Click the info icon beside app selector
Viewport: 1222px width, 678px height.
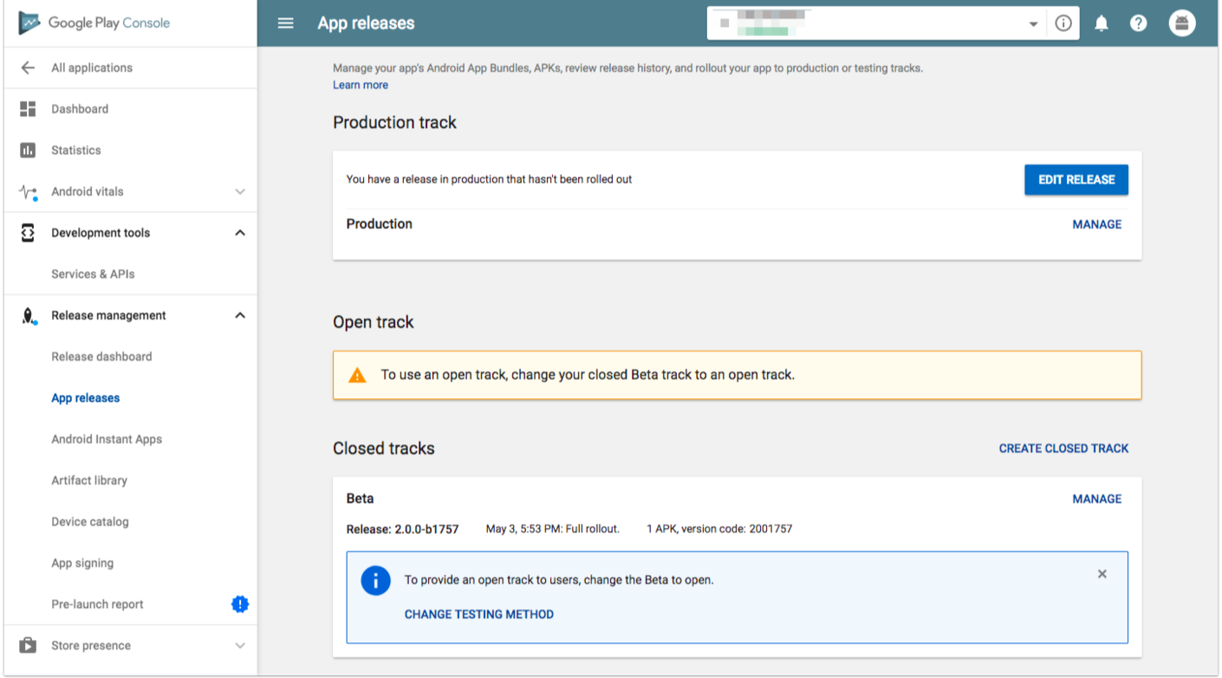click(x=1063, y=23)
